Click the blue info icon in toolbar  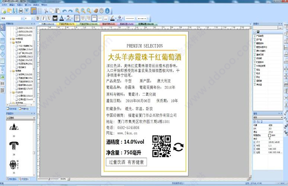coord(107,11)
